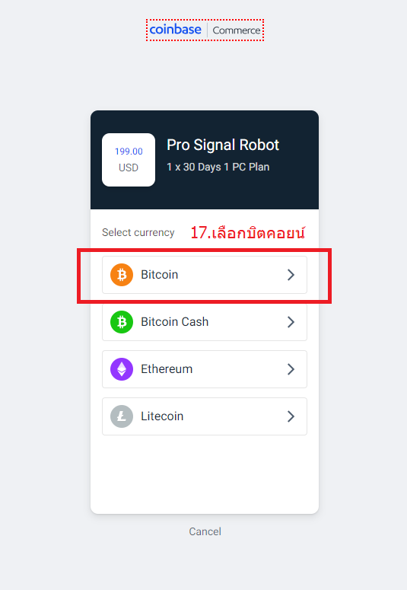Click the Select currency heading
Screen dimensions: 407x590
pyautogui.click(x=138, y=232)
